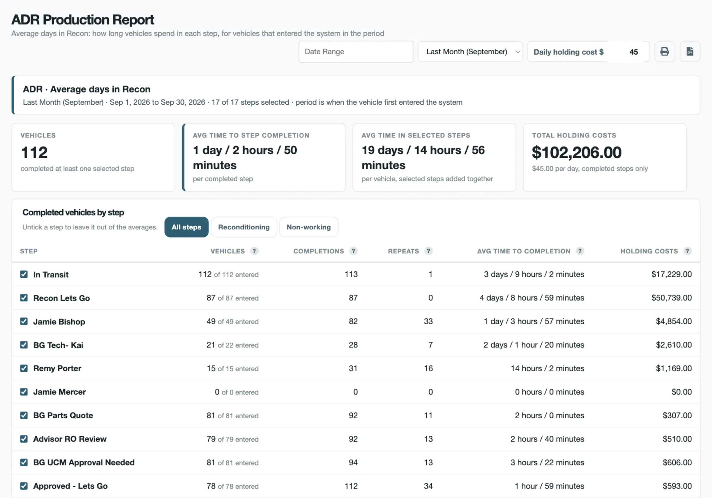Click the Date Range input field
This screenshot has height=498, width=712.
click(356, 52)
